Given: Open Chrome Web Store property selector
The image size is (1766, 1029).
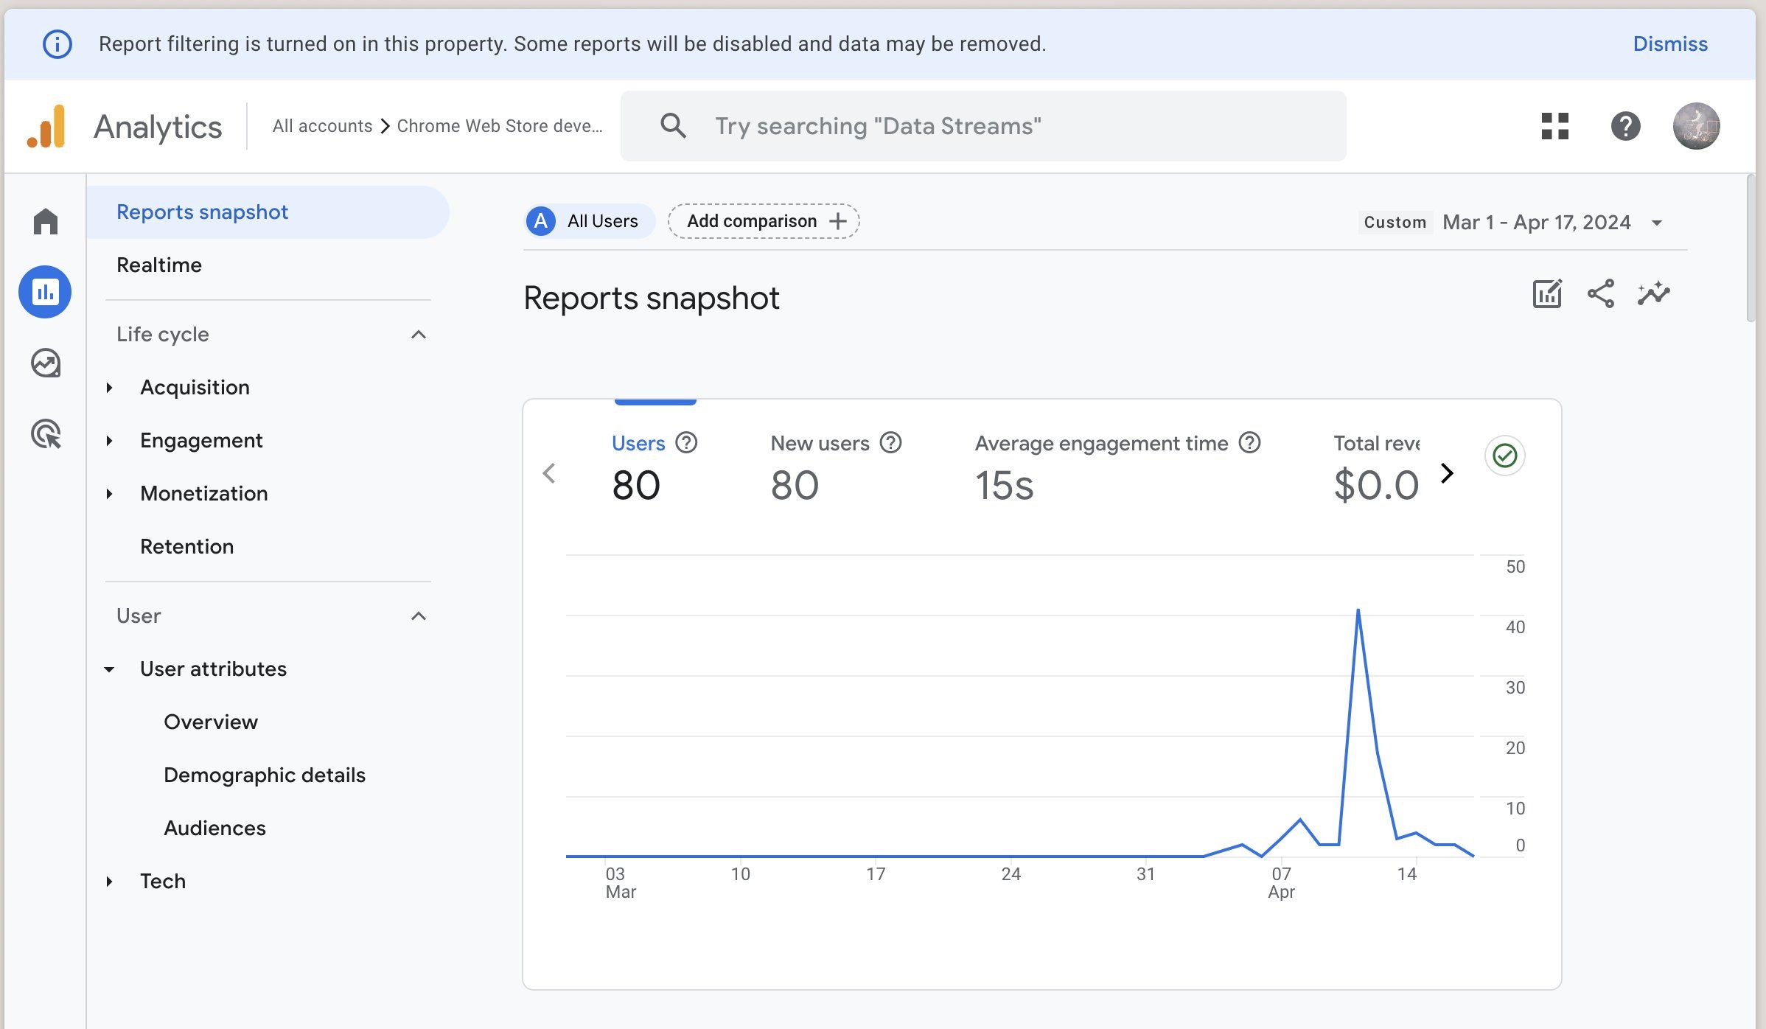Looking at the screenshot, I should pyautogui.click(x=500, y=126).
